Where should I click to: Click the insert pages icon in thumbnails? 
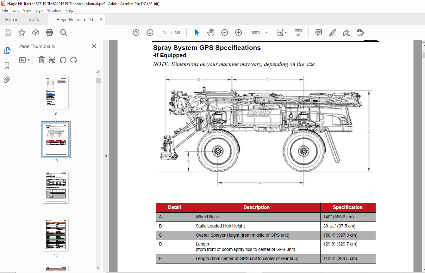click(x=52, y=60)
